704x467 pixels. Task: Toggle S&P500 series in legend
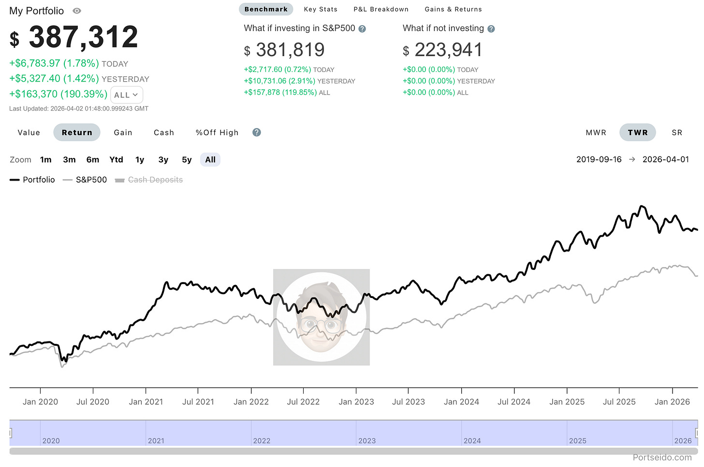click(x=85, y=180)
